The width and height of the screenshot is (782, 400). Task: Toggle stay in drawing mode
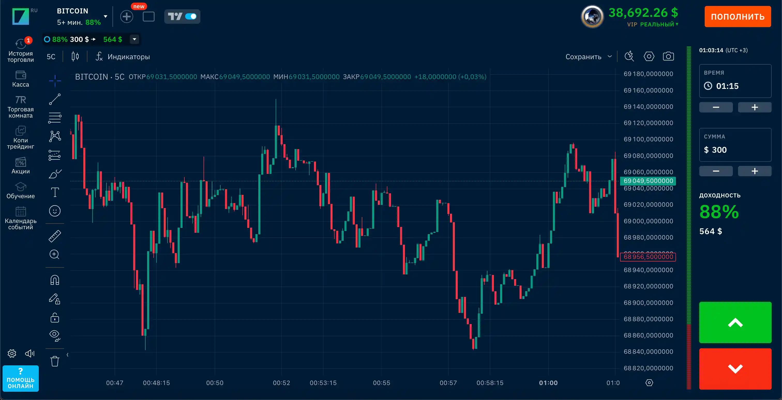tap(55, 299)
